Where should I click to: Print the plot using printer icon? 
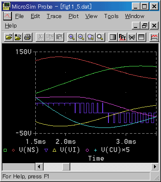[x=28, y=37]
